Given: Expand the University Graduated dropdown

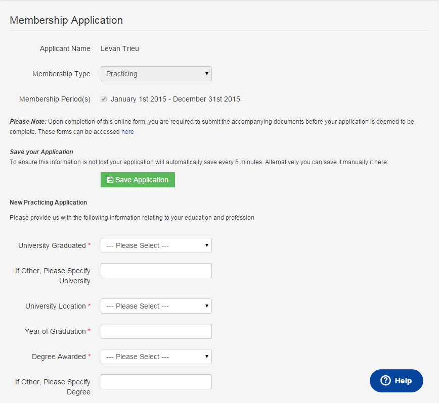Looking at the screenshot, I should pyautogui.click(x=156, y=245).
